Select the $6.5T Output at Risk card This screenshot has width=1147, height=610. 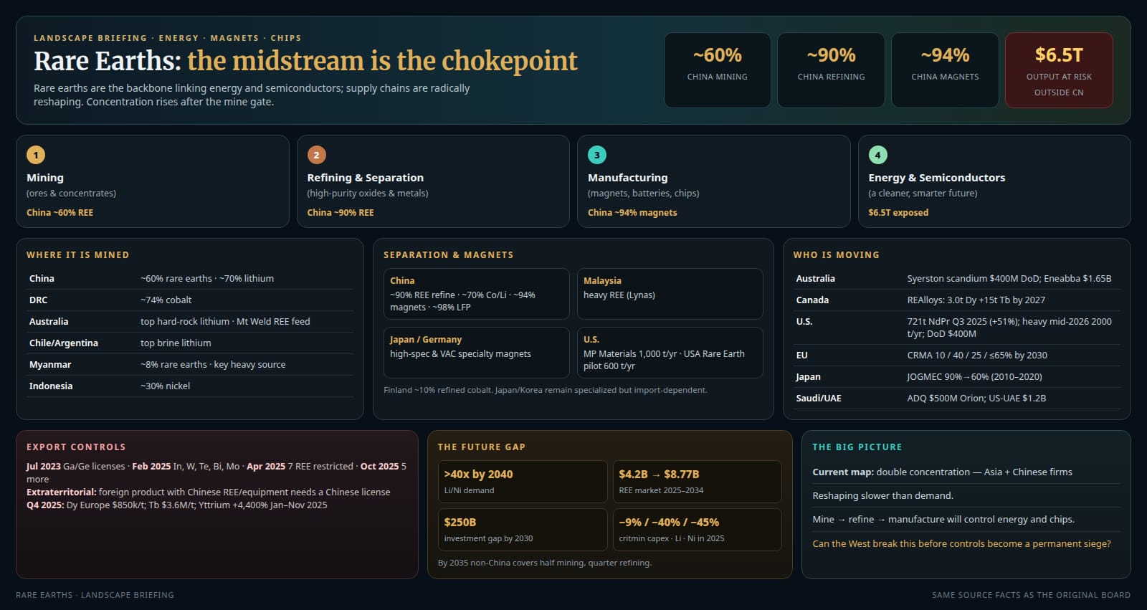[1059, 70]
